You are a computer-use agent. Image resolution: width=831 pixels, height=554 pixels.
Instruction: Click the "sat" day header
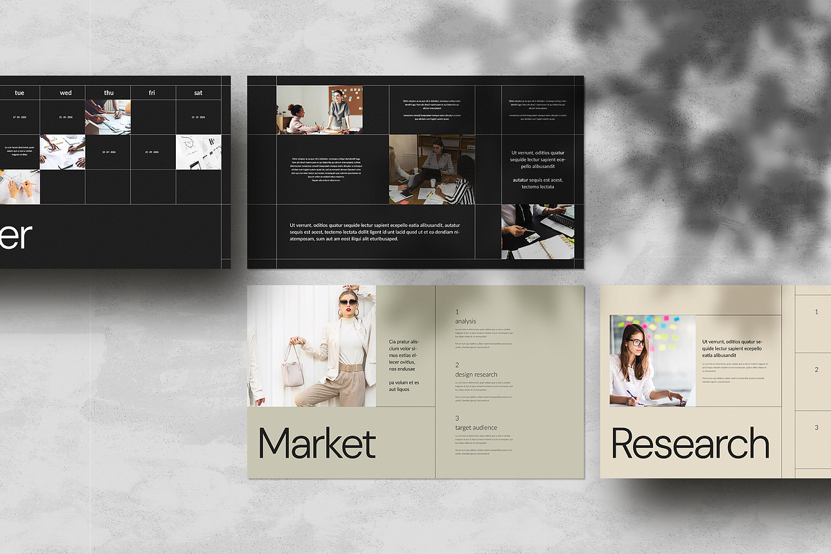click(x=198, y=93)
